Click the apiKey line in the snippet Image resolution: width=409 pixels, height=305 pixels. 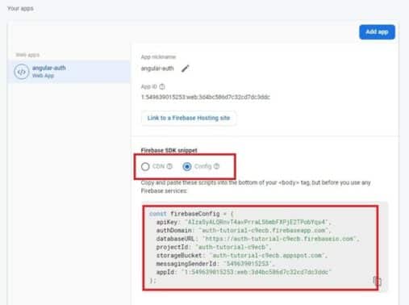click(x=244, y=222)
